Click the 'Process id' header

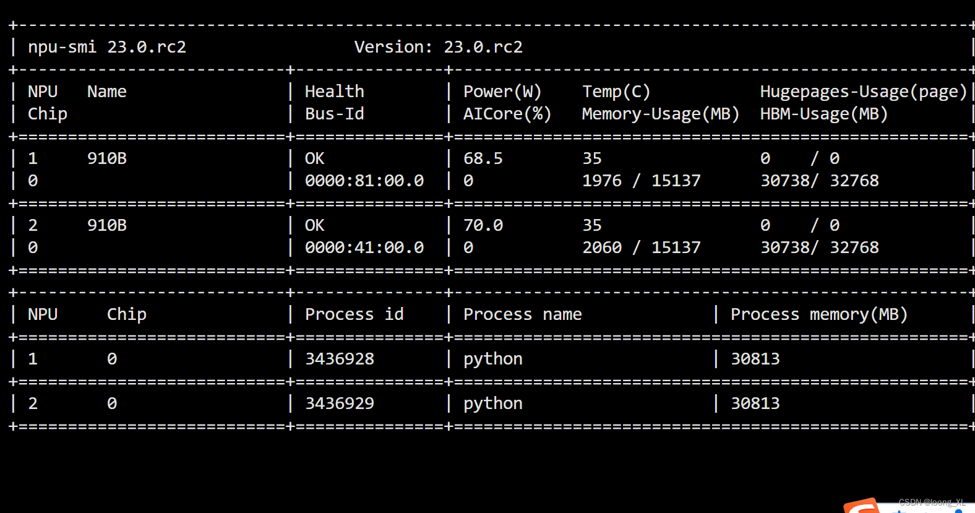[354, 314]
